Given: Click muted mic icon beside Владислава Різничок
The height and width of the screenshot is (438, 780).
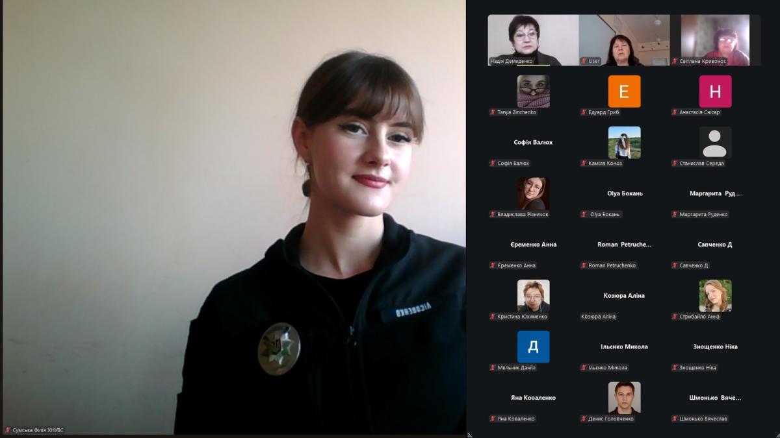Looking at the screenshot, I should (x=493, y=214).
